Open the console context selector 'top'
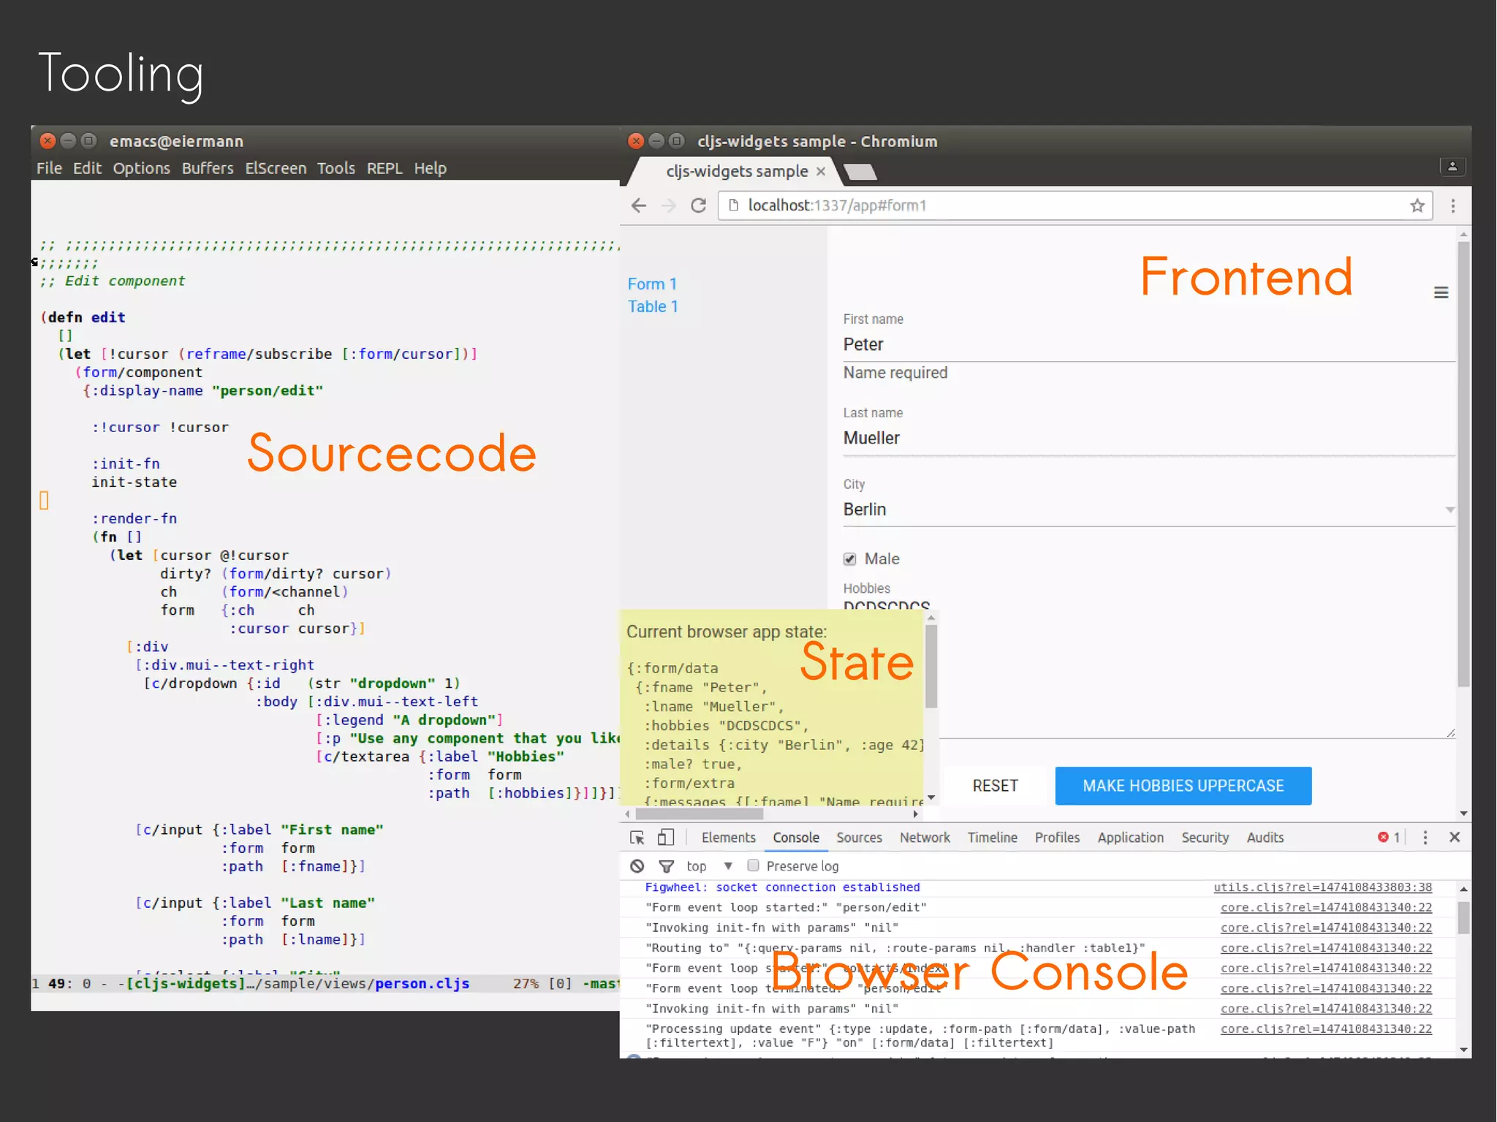Screen dimensions: 1497x1122 coord(709,866)
